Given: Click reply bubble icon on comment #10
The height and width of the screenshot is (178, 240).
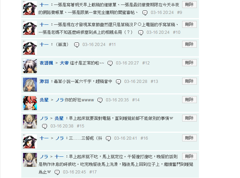Looking at the screenshot, I should (x=140, y=33).
